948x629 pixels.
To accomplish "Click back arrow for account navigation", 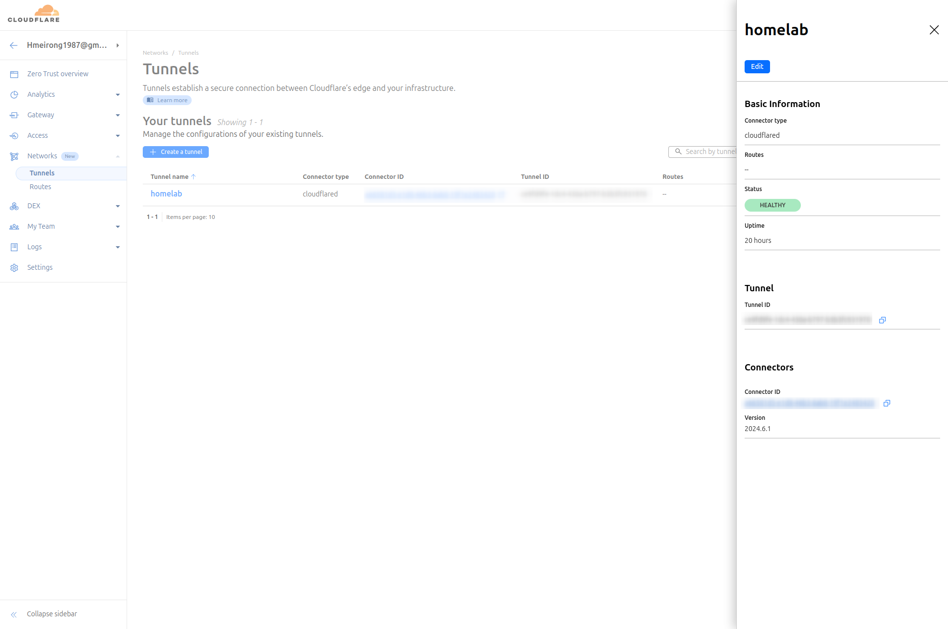I will pyautogui.click(x=14, y=44).
